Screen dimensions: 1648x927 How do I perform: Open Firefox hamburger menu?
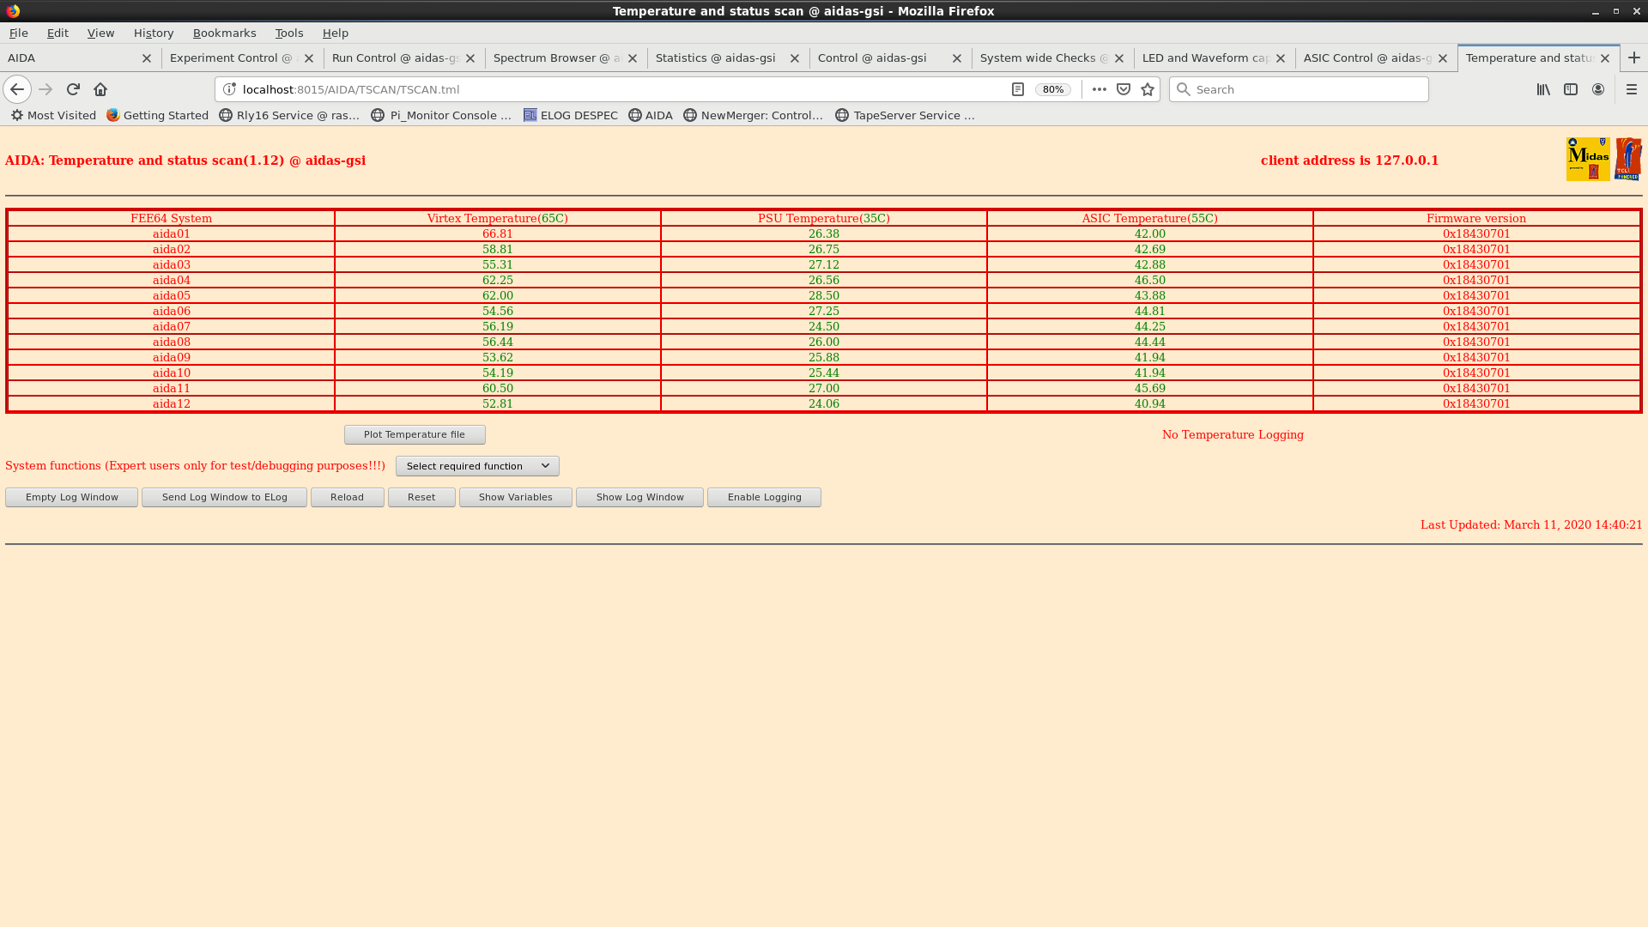1632,89
